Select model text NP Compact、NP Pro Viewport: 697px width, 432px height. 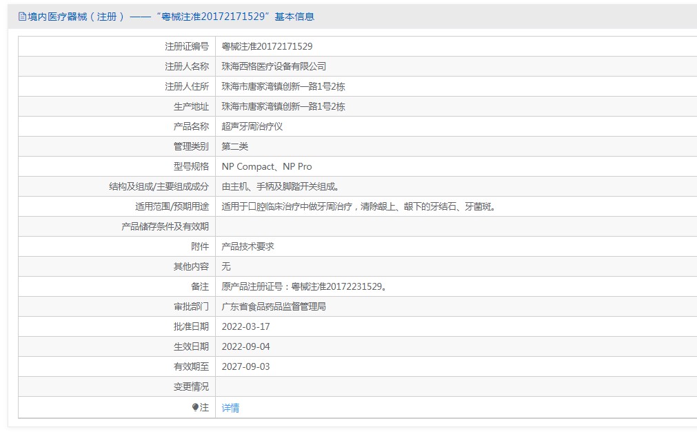point(267,166)
